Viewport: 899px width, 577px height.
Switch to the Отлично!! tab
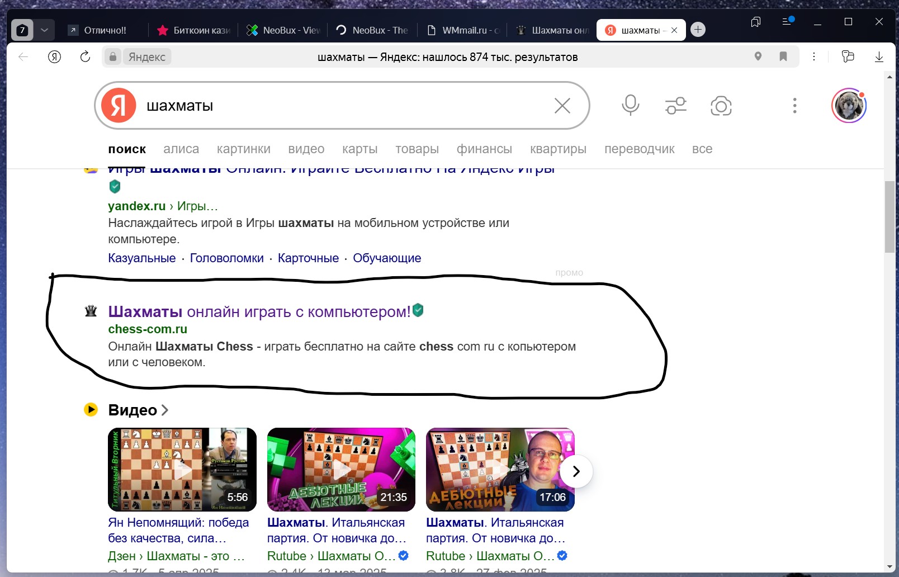click(x=105, y=30)
